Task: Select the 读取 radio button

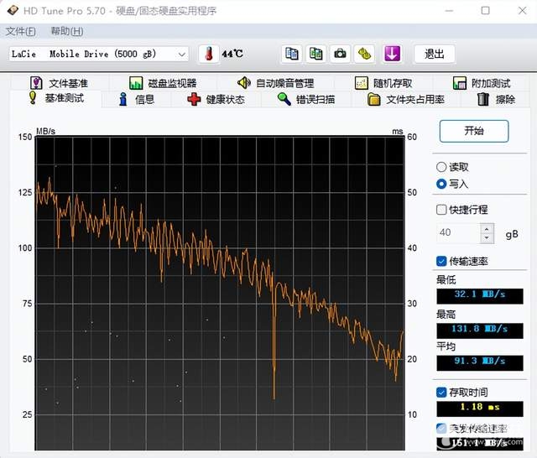Action: (x=441, y=167)
